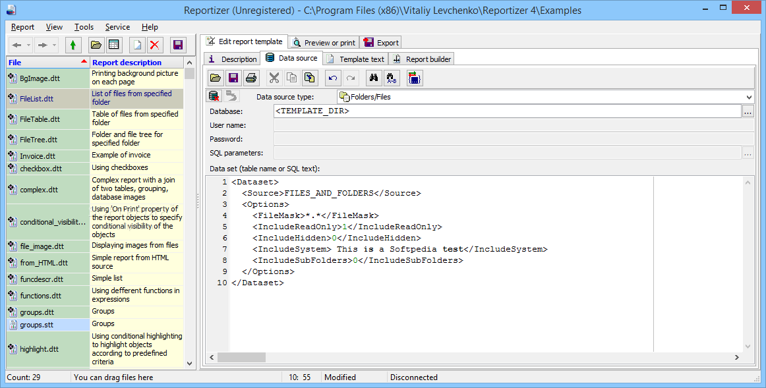Switch to the Export tab
Viewport: 766px width, 388px height.
(381, 42)
